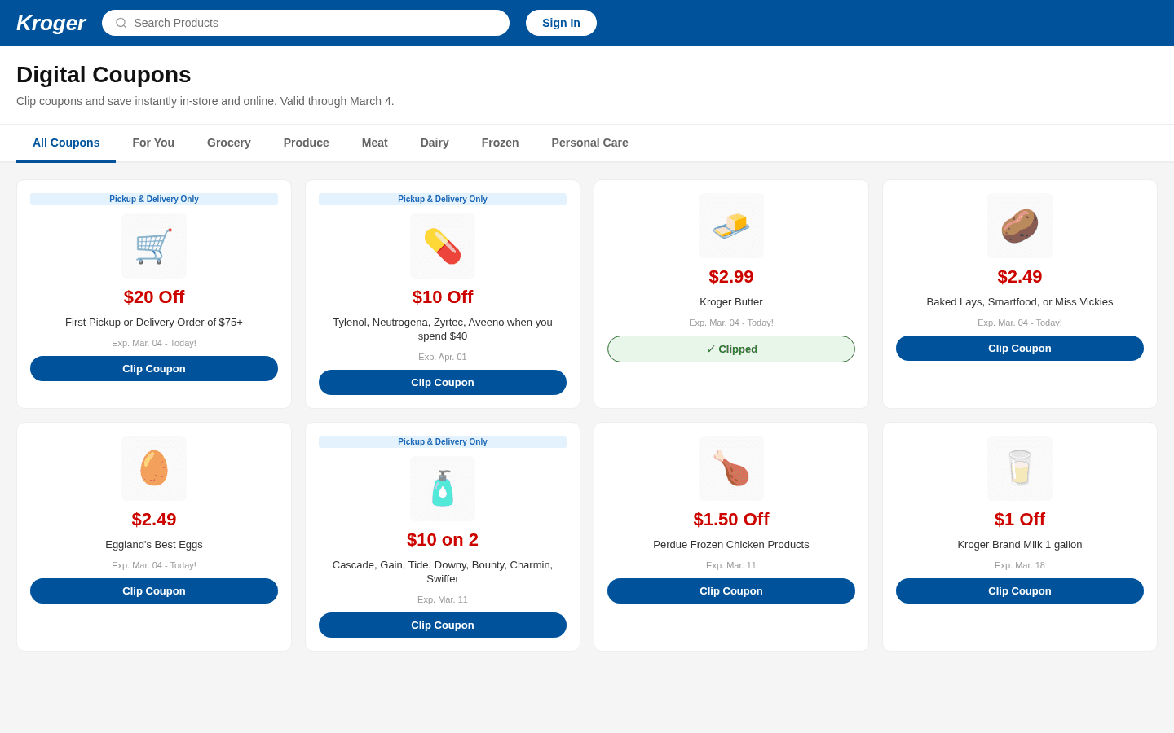Click the butter icon on the Kroger Butter coupon
This screenshot has width=1174, height=733.
click(730, 226)
